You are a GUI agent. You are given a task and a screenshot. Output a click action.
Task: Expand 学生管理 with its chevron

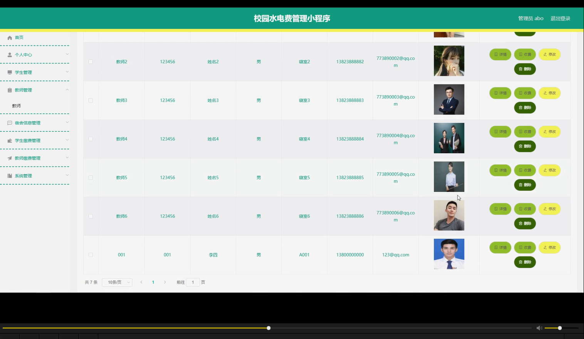click(67, 72)
